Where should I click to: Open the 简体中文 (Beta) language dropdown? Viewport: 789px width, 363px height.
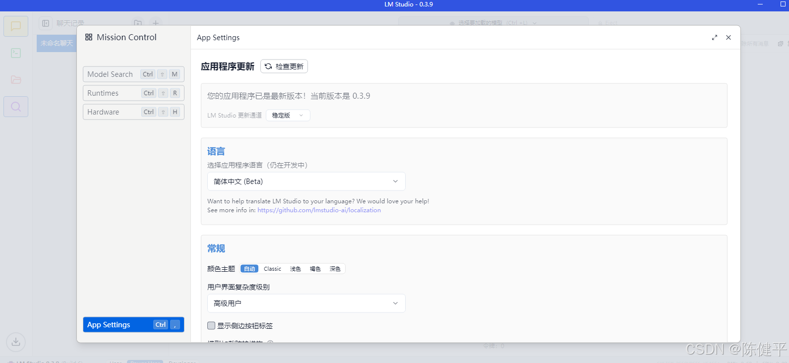pos(306,181)
